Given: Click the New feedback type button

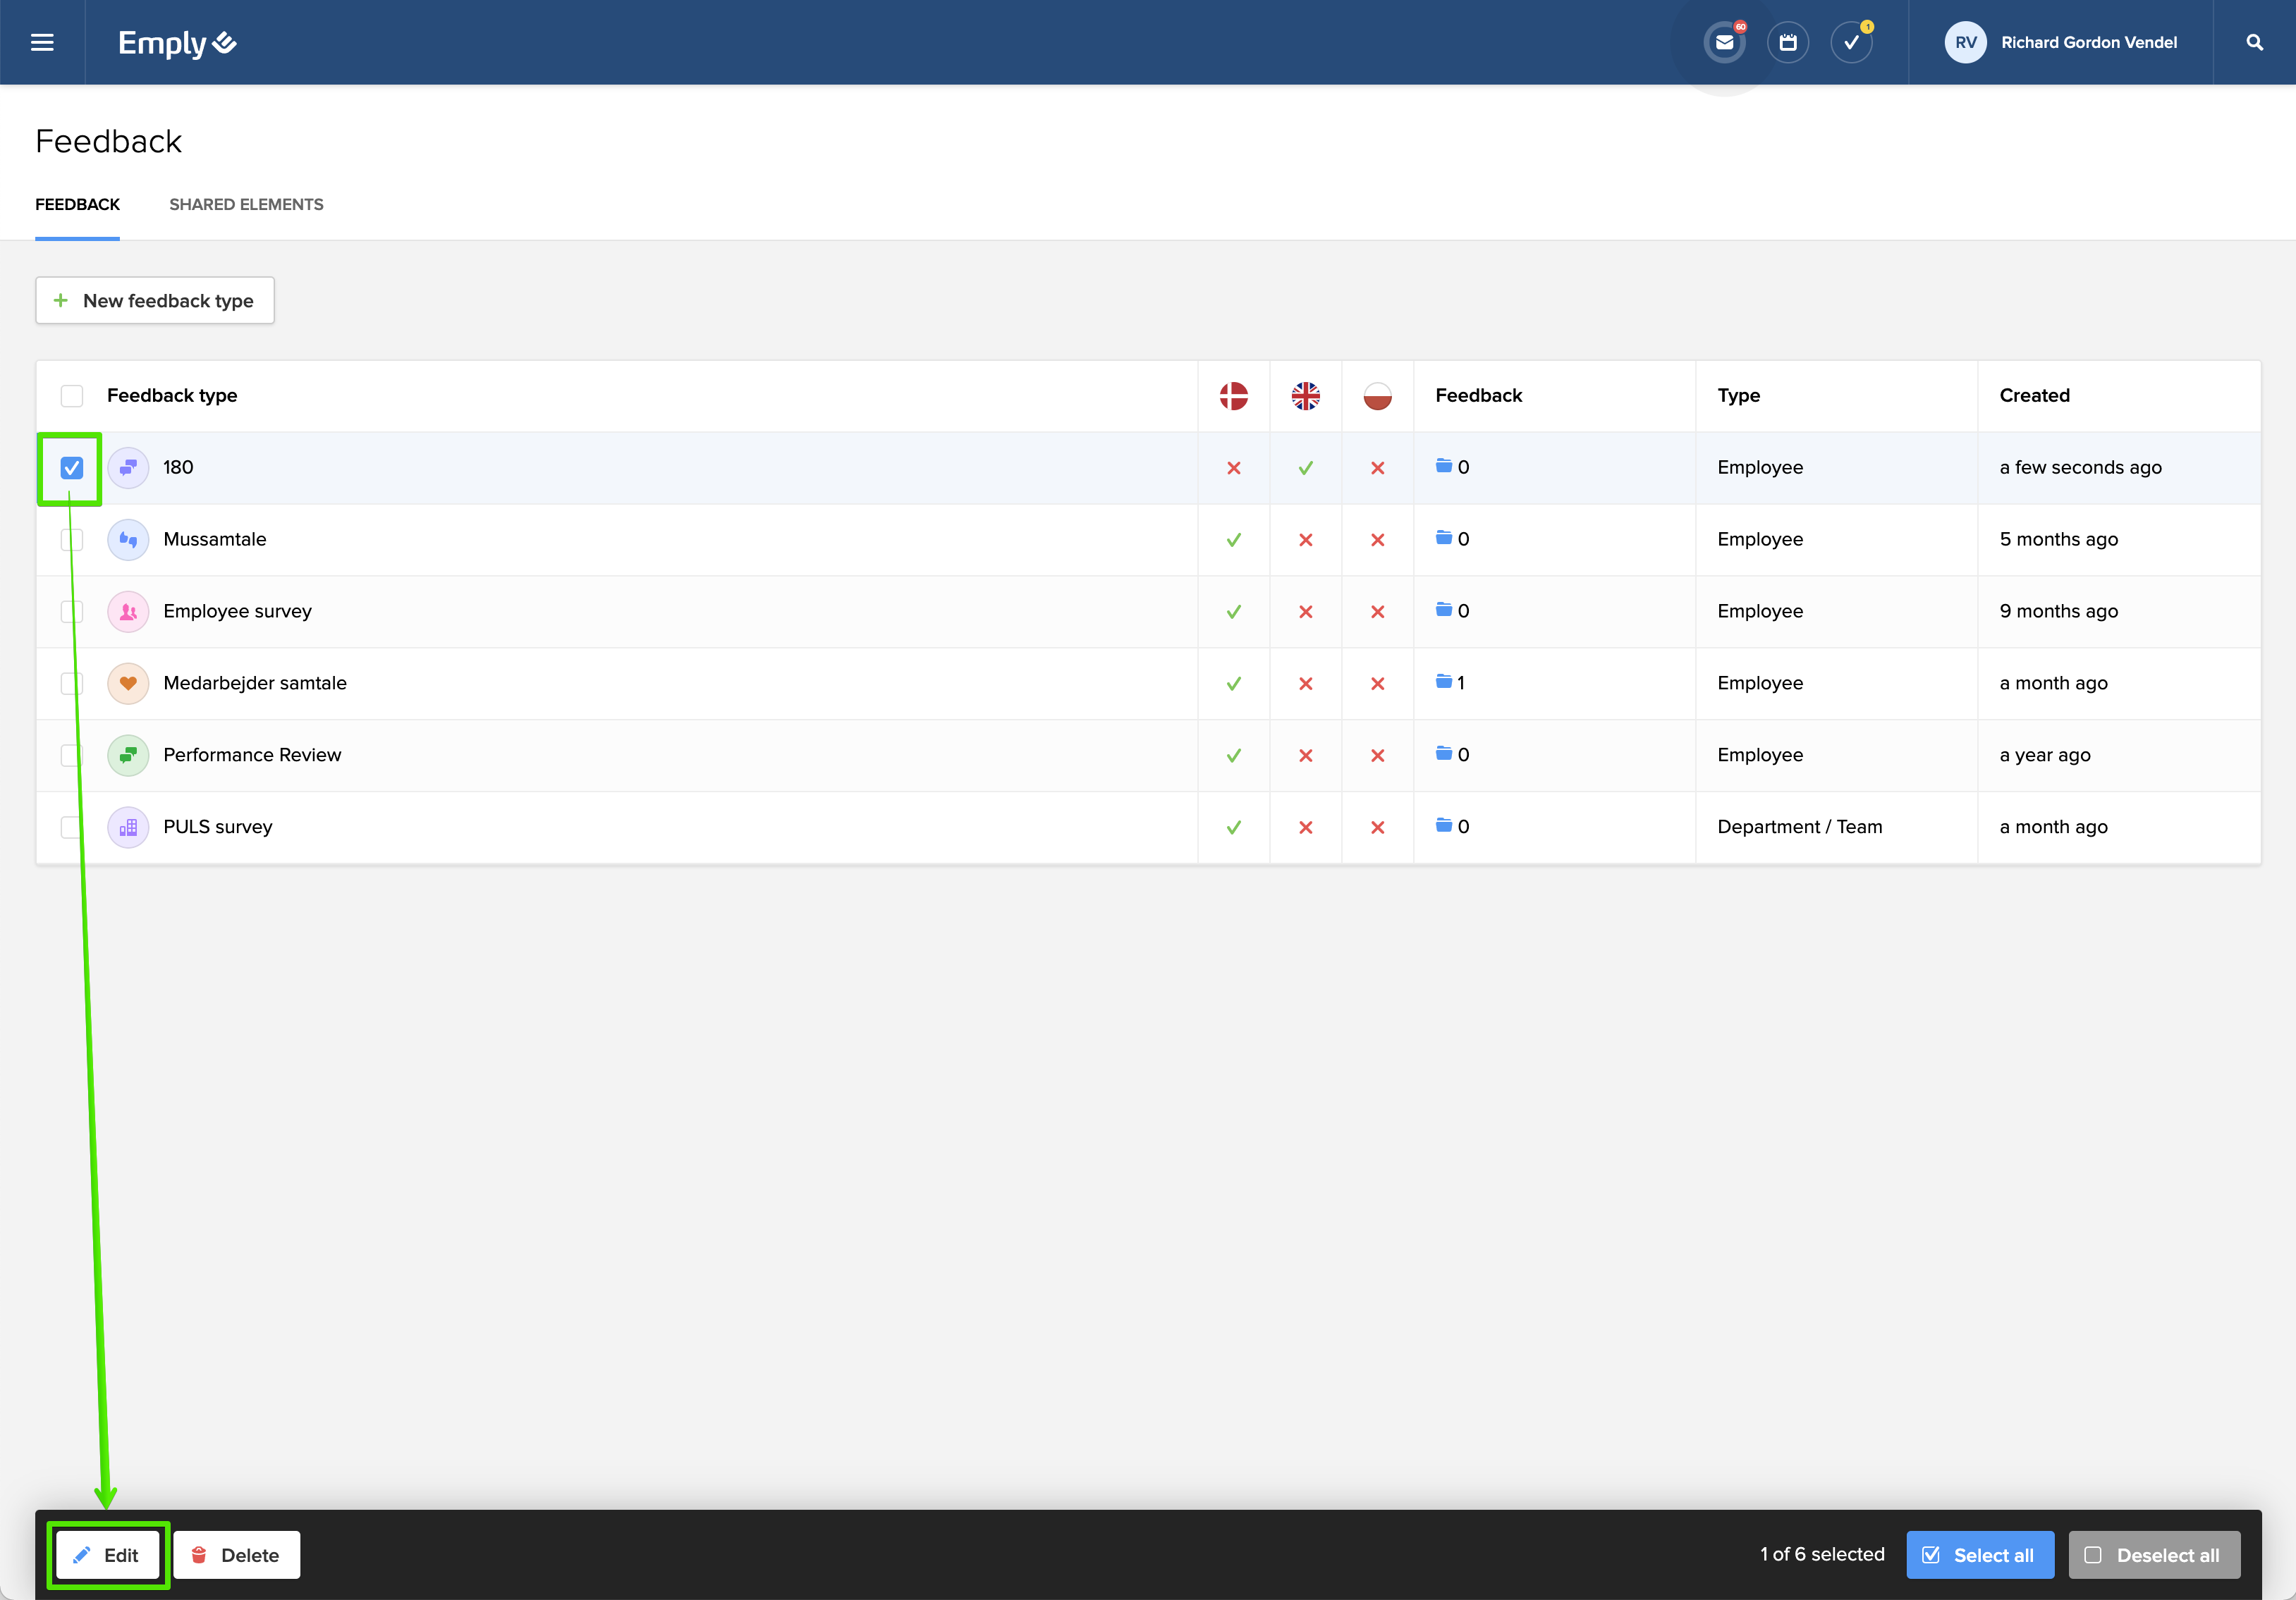Looking at the screenshot, I should tap(155, 301).
